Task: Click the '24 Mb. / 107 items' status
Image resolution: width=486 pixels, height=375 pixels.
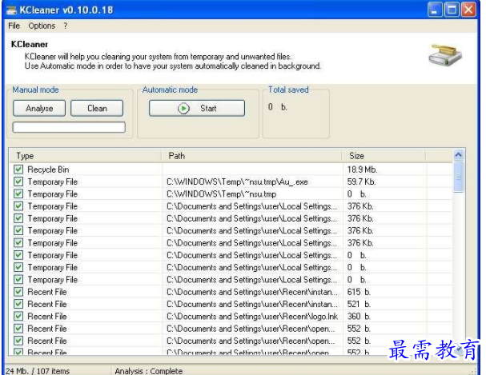Action: click(38, 371)
